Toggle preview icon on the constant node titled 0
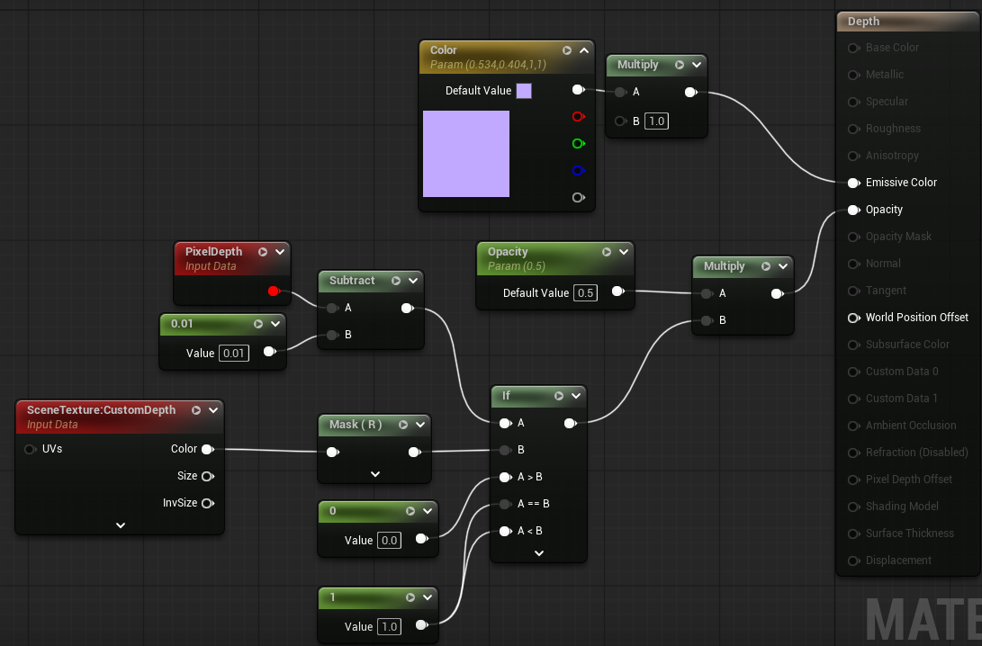This screenshot has height=646, width=982. tap(410, 511)
